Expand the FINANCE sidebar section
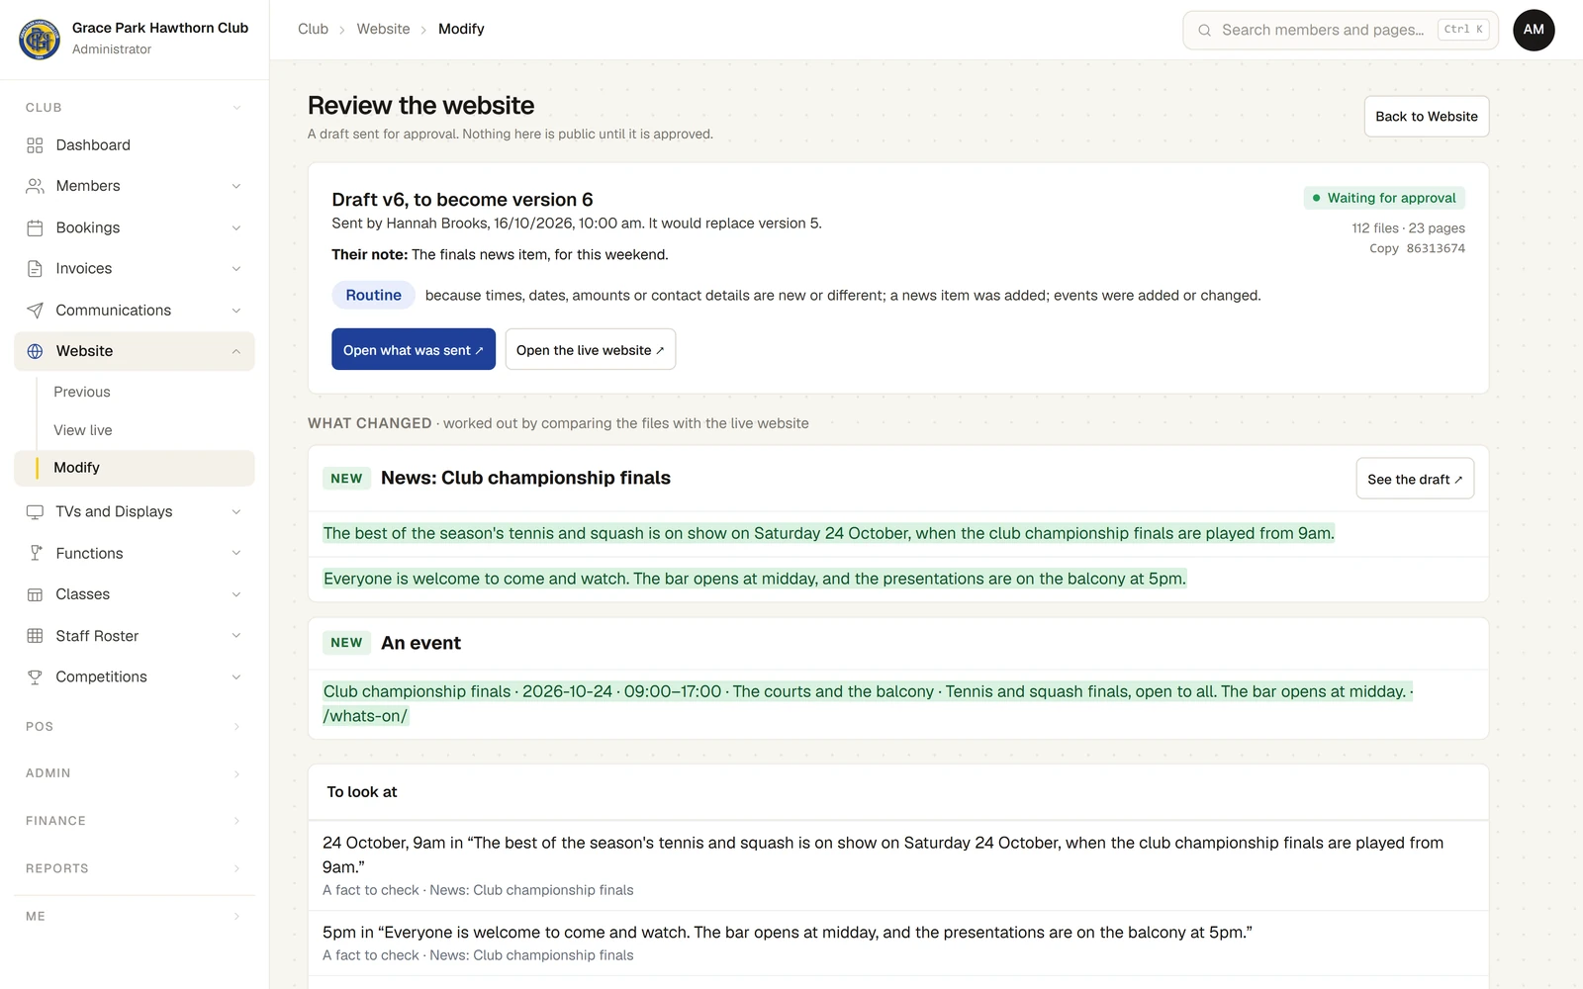The width and height of the screenshot is (1583, 989). click(x=134, y=821)
